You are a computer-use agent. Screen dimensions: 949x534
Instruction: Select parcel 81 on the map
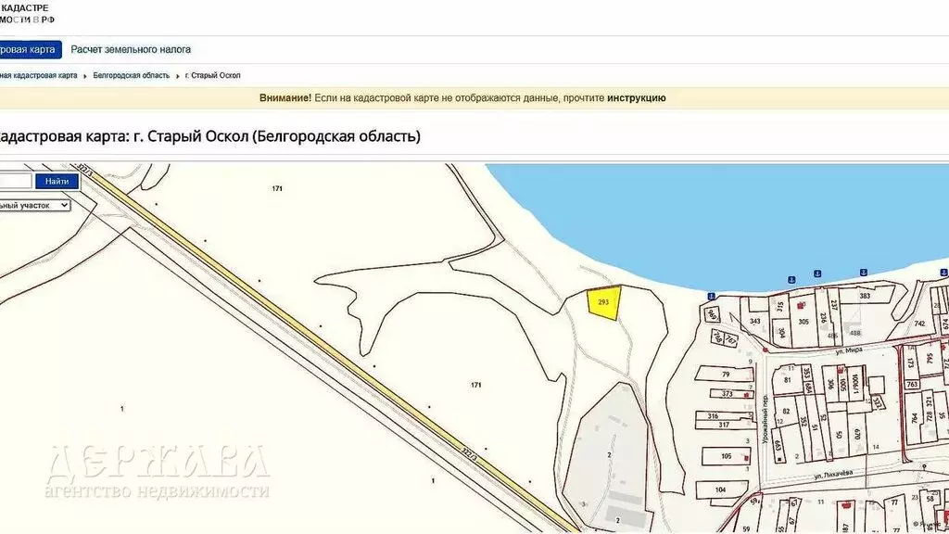(x=787, y=380)
